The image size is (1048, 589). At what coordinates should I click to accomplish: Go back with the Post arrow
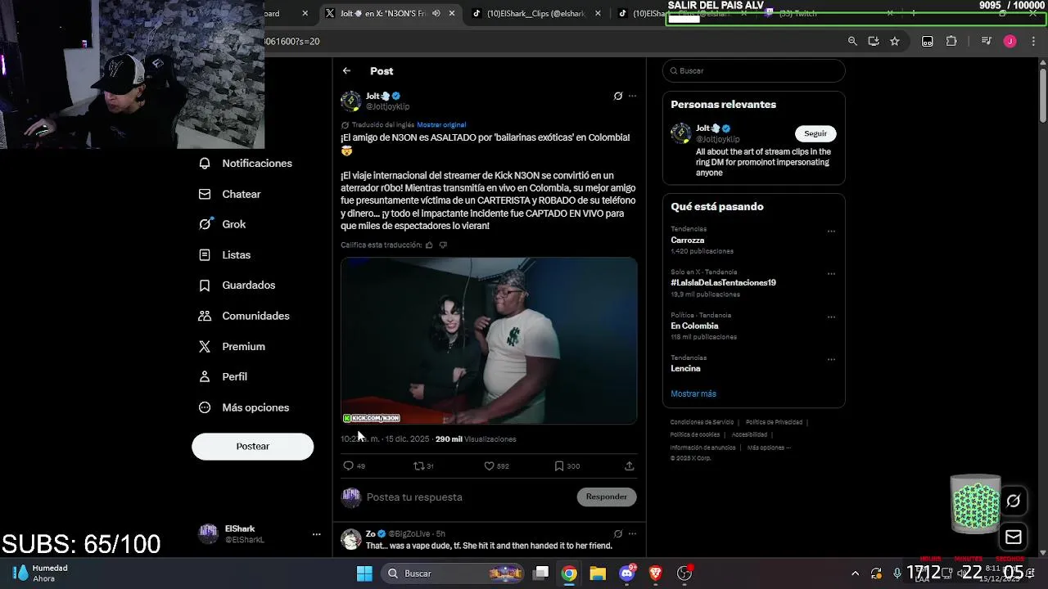coord(346,71)
